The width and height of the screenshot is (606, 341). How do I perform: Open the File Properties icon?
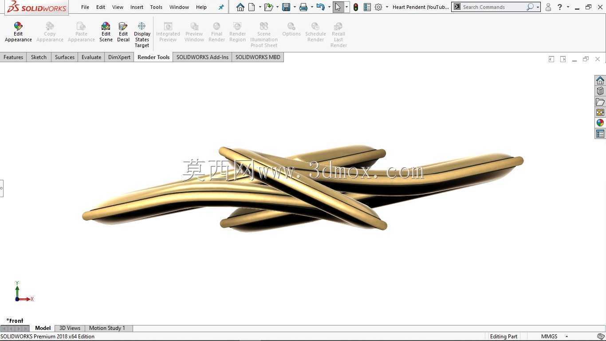pyautogui.click(x=367, y=7)
